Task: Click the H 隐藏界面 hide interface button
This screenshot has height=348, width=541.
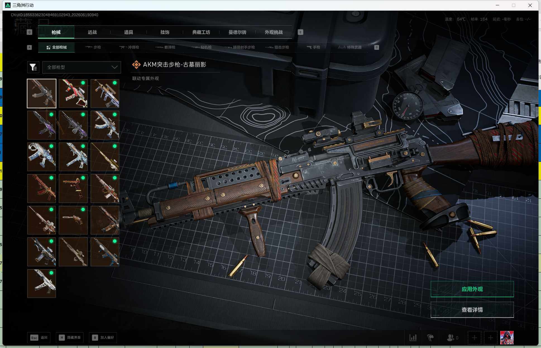Action: click(x=70, y=338)
